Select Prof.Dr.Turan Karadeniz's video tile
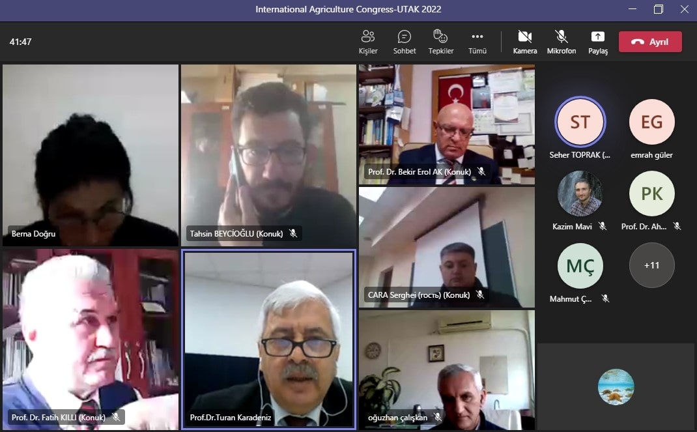This screenshot has height=432, width=697. pos(268,339)
